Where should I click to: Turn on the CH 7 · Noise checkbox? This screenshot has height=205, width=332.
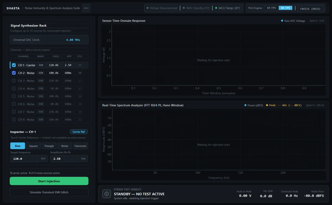pos(14,112)
